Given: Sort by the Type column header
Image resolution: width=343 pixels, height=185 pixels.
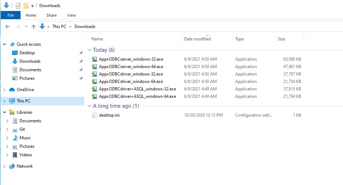Looking at the screenshot, I should point(239,39).
